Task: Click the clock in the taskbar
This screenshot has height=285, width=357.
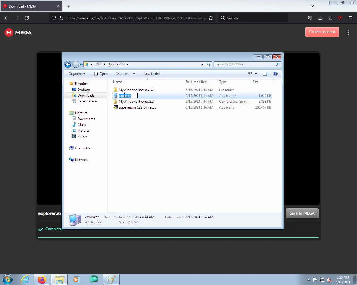Action: click(x=343, y=280)
